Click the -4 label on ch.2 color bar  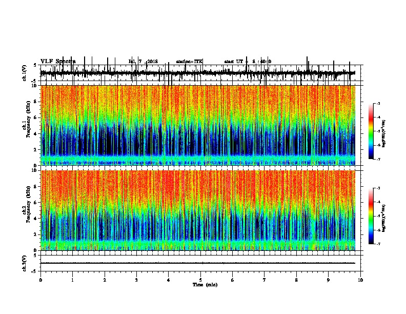(378, 202)
